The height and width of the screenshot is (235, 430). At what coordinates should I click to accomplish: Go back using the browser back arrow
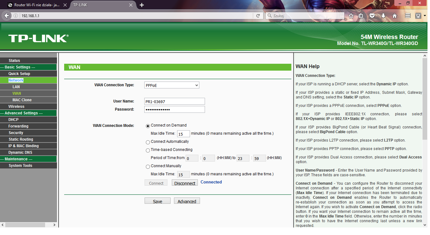(7, 16)
